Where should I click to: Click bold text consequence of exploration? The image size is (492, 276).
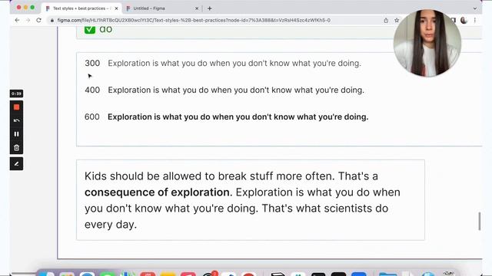(157, 192)
